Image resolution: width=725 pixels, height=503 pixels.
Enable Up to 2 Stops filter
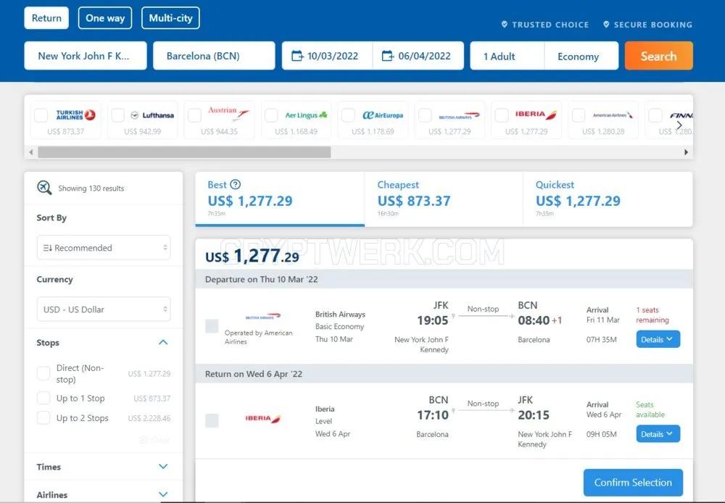43,418
